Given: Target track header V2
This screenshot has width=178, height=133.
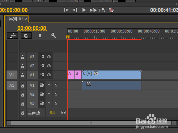Looking at the screenshot, I should click(x=32, y=66).
